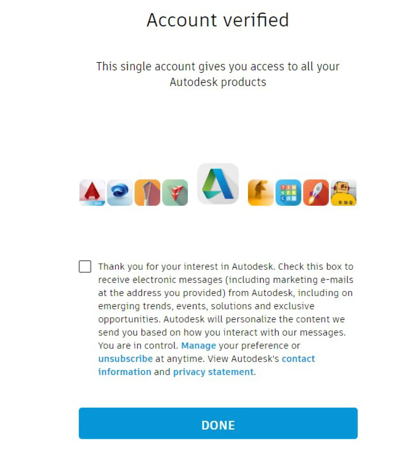Click the 'emerging trends, events' text line
418x451 pixels.
point(206,306)
